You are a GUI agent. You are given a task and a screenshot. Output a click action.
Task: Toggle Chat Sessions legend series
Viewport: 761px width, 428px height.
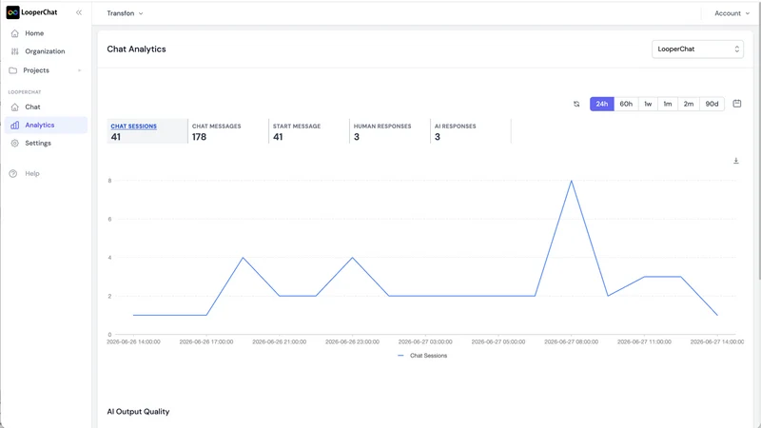coord(422,356)
